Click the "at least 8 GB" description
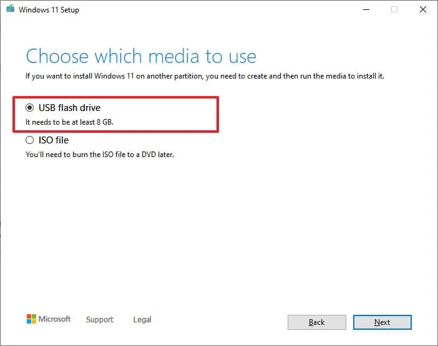 (69, 122)
